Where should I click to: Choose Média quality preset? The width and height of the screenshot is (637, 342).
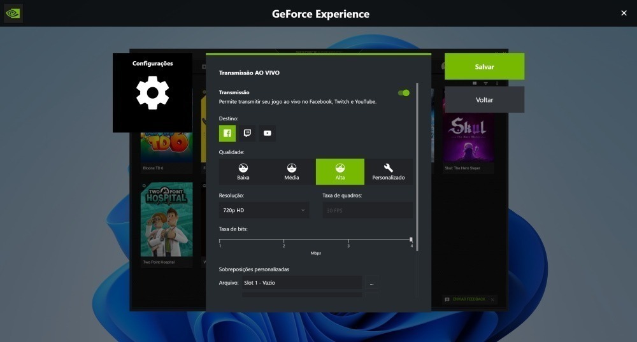291,172
